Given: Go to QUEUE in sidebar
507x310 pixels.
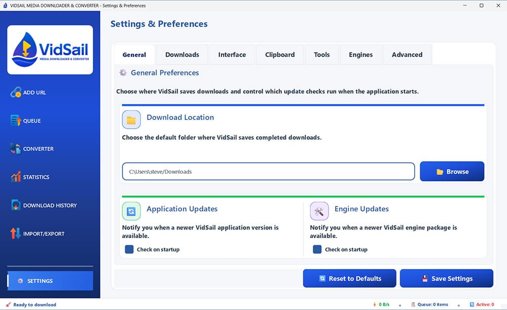Looking at the screenshot, I should (x=32, y=121).
